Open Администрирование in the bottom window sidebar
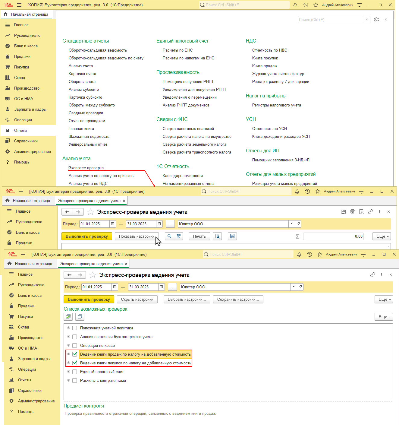 point(32,401)
